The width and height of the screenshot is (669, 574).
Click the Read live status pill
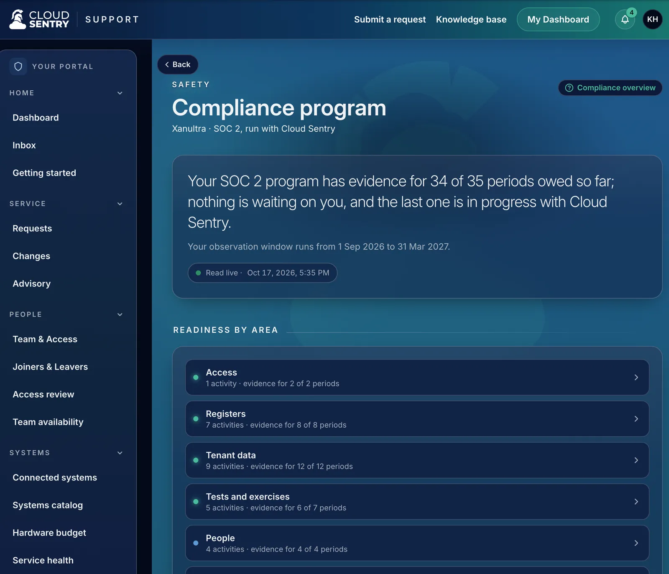tap(263, 273)
